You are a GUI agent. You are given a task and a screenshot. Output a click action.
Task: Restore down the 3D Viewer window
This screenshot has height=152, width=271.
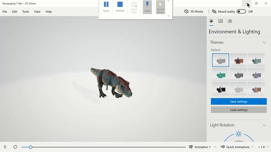(x=256, y=3)
